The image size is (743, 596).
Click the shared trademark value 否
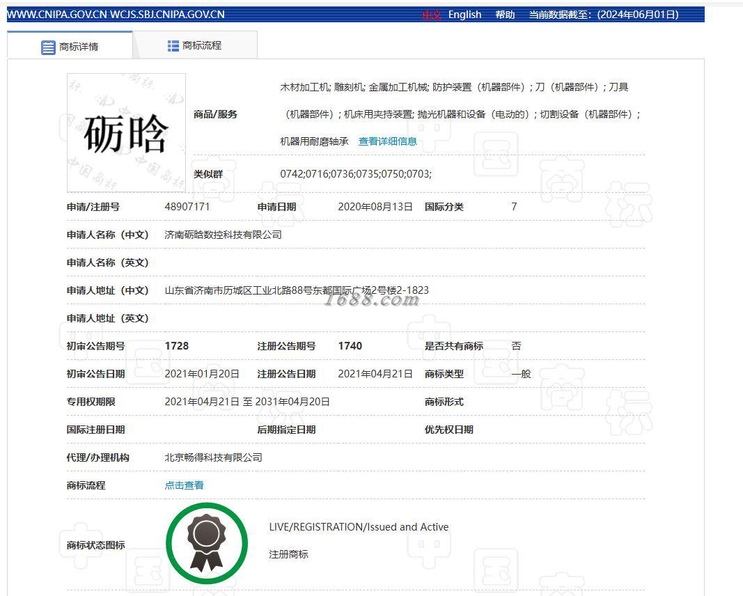pyautogui.click(x=517, y=346)
